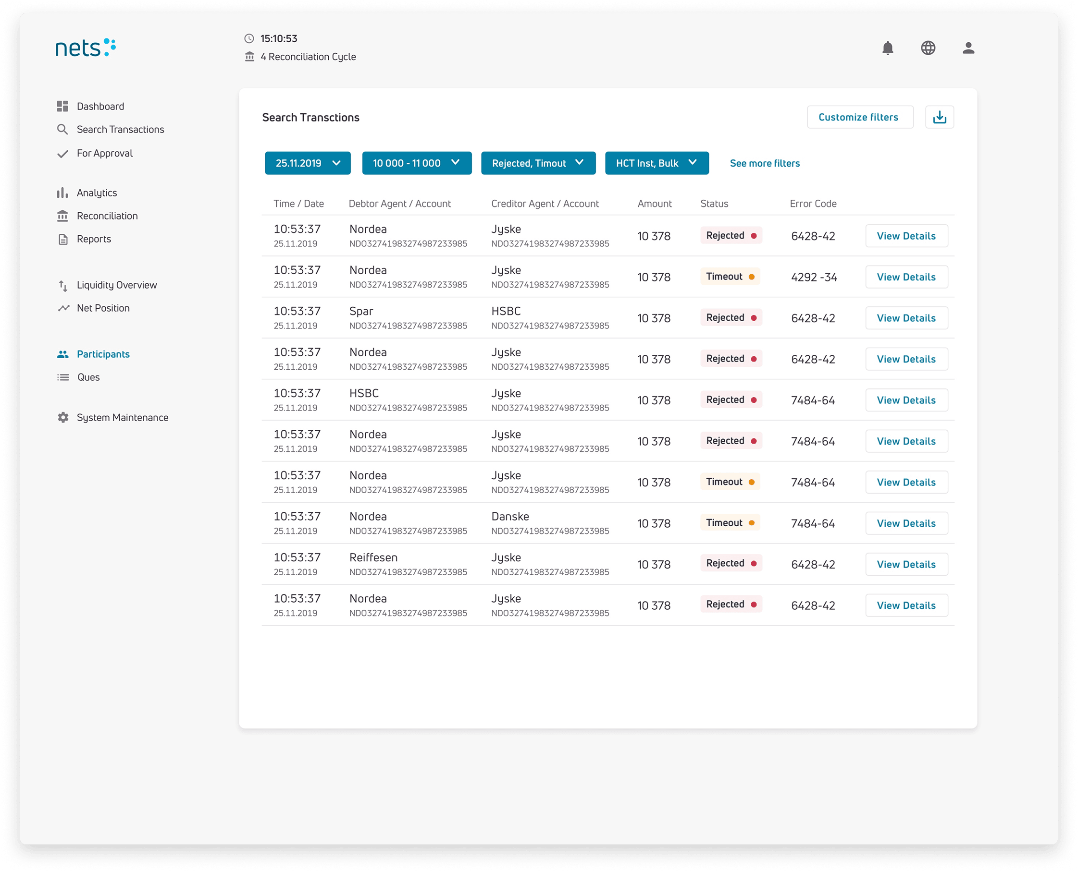Image resolution: width=1078 pixels, height=871 pixels.
Task: Click the globe language icon
Action: click(x=928, y=48)
